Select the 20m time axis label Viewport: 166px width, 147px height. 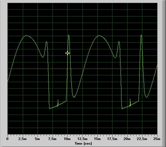[x=127, y=139]
